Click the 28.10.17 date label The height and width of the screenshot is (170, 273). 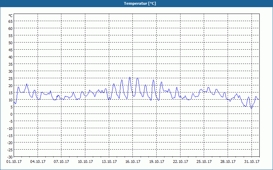point(228,161)
